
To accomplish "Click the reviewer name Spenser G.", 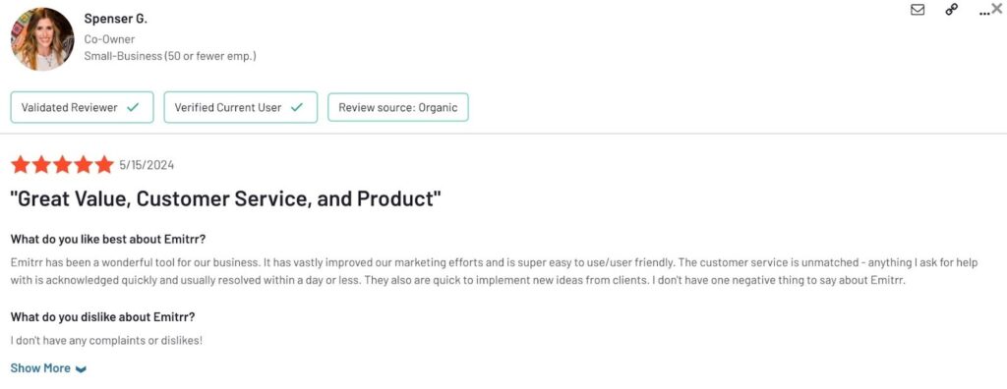I will pos(116,20).
